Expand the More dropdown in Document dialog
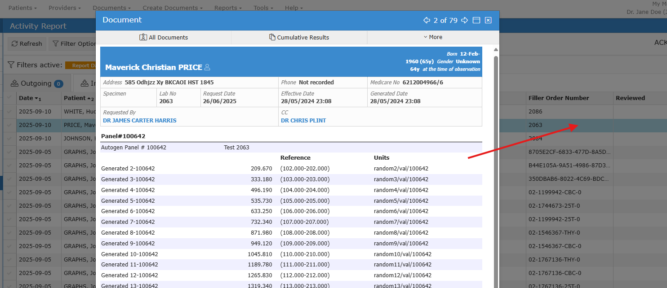This screenshot has width=667, height=288. (x=433, y=37)
